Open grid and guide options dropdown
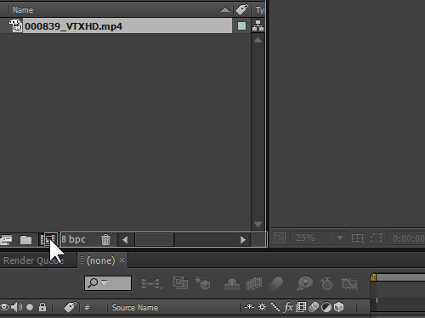 click(357, 238)
